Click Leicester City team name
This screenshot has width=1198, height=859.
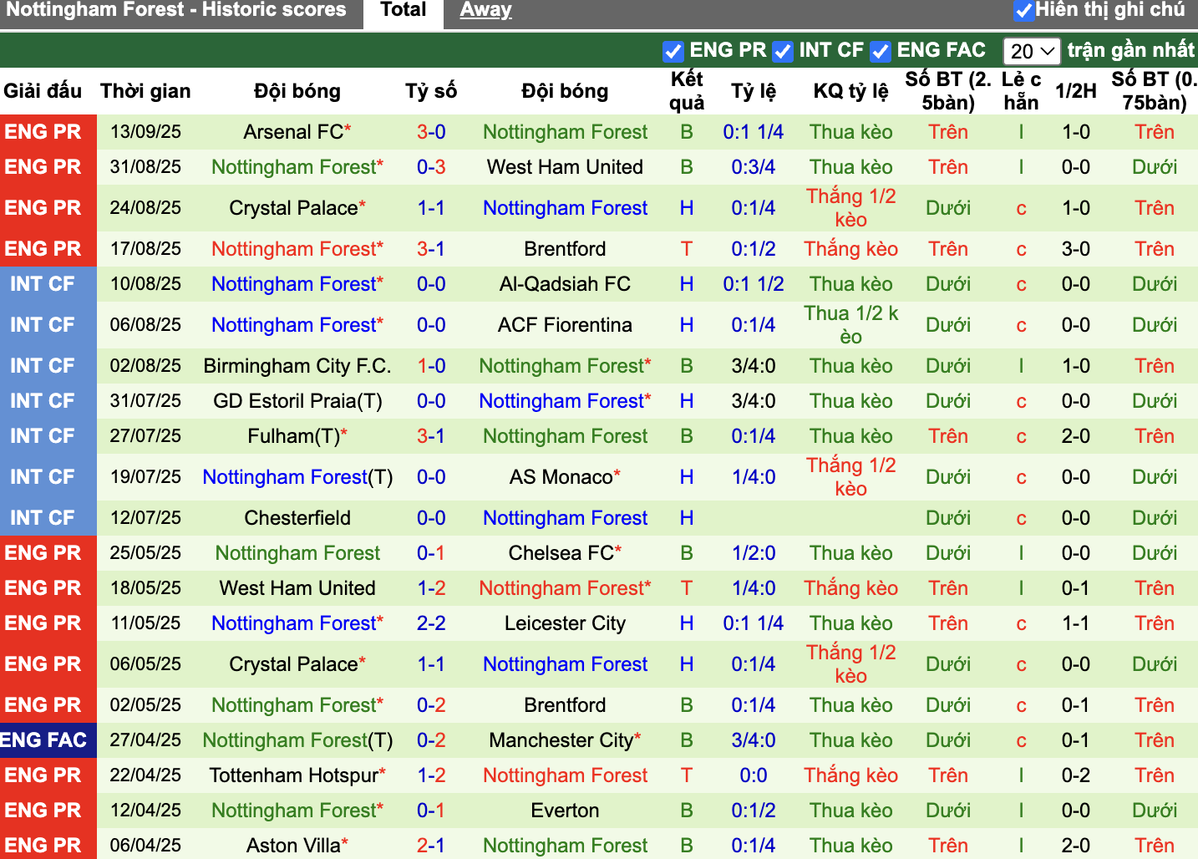[565, 623]
